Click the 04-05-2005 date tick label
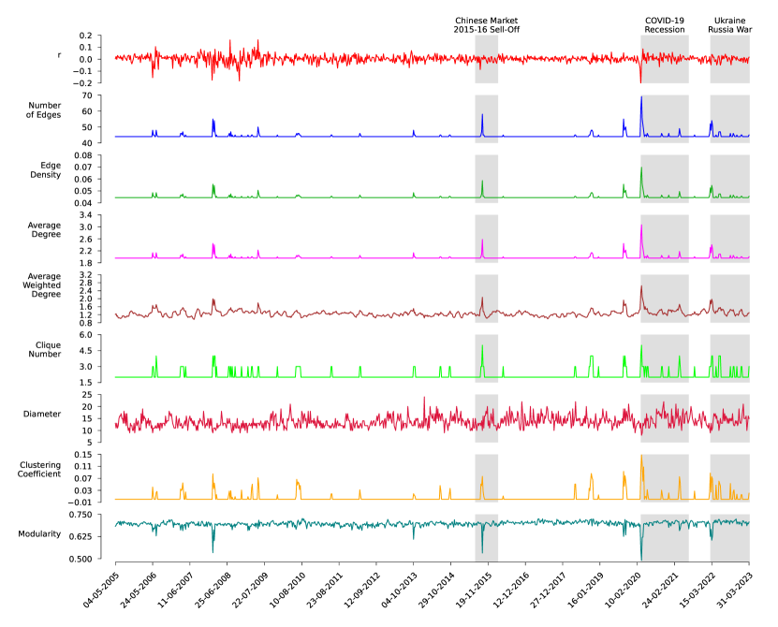Screen dimensions: 778x627 tap(101, 590)
